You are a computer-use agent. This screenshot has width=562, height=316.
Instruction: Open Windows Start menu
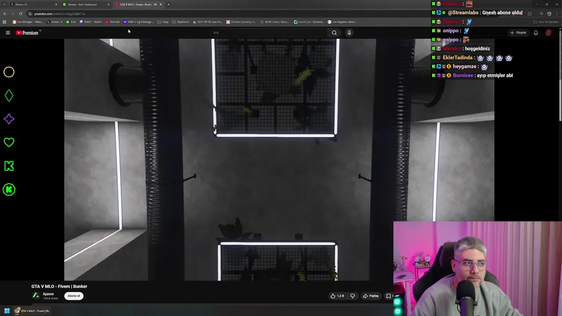pos(7,311)
